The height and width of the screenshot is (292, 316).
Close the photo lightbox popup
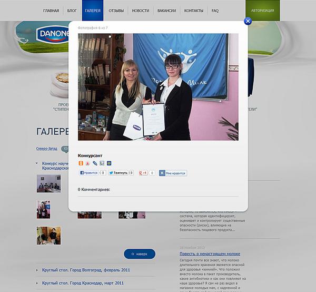(x=248, y=21)
